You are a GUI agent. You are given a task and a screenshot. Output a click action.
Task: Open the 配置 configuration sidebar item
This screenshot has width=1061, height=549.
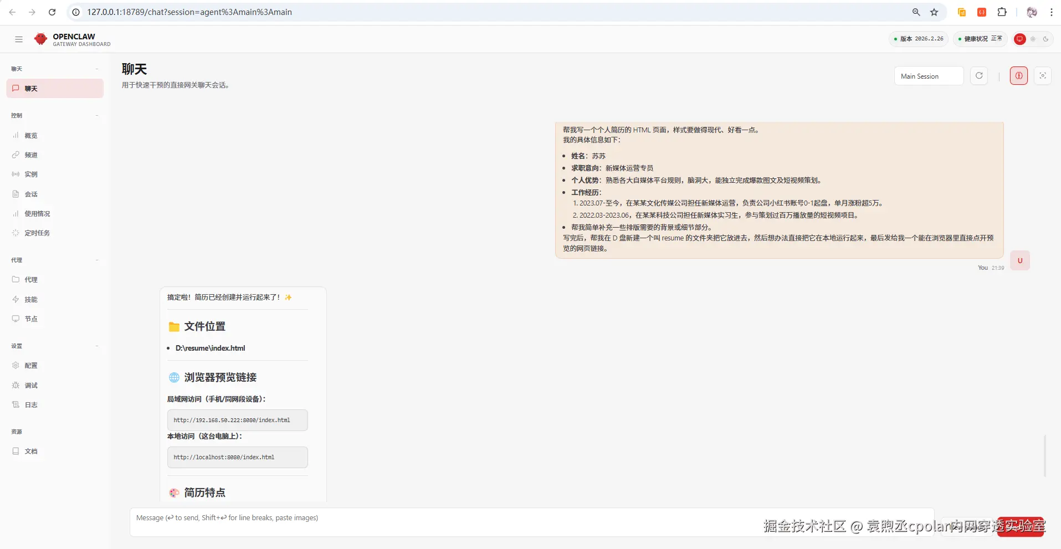coord(55,366)
